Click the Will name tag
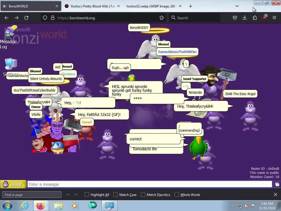 pos(58,67)
